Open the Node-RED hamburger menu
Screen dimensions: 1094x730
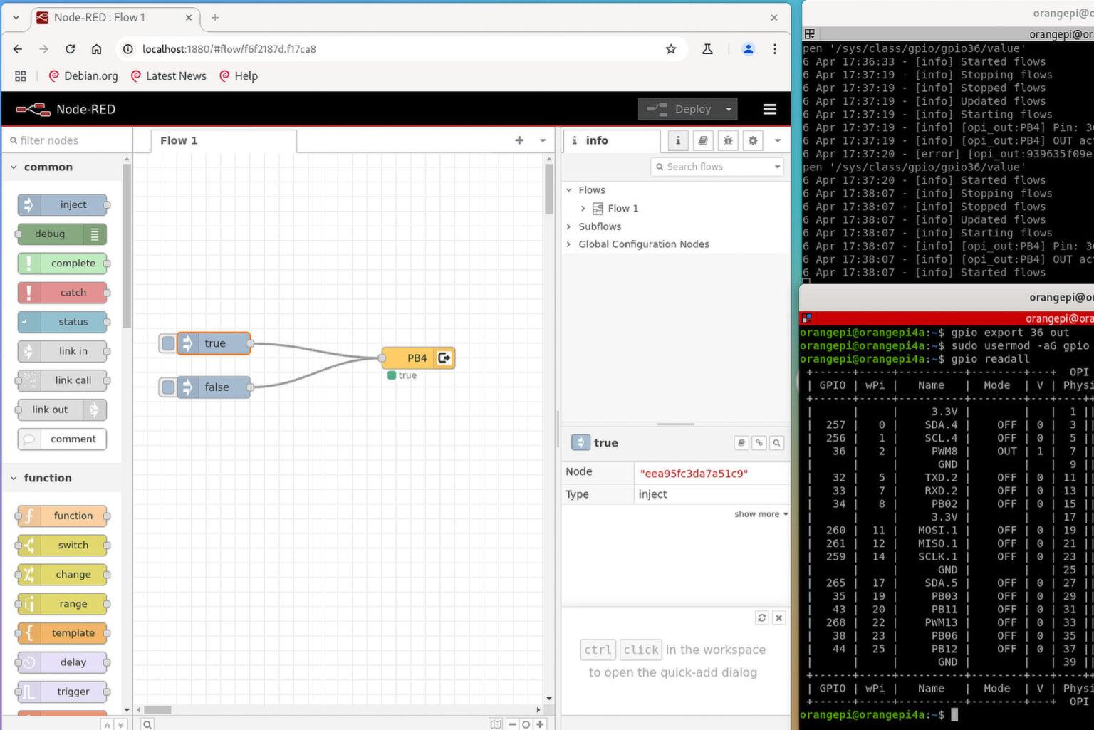click(769, 109)
